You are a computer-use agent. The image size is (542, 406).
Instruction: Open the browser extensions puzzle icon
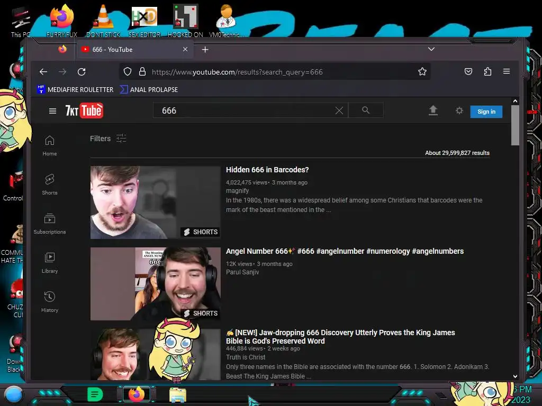click(x=487, y=71)
